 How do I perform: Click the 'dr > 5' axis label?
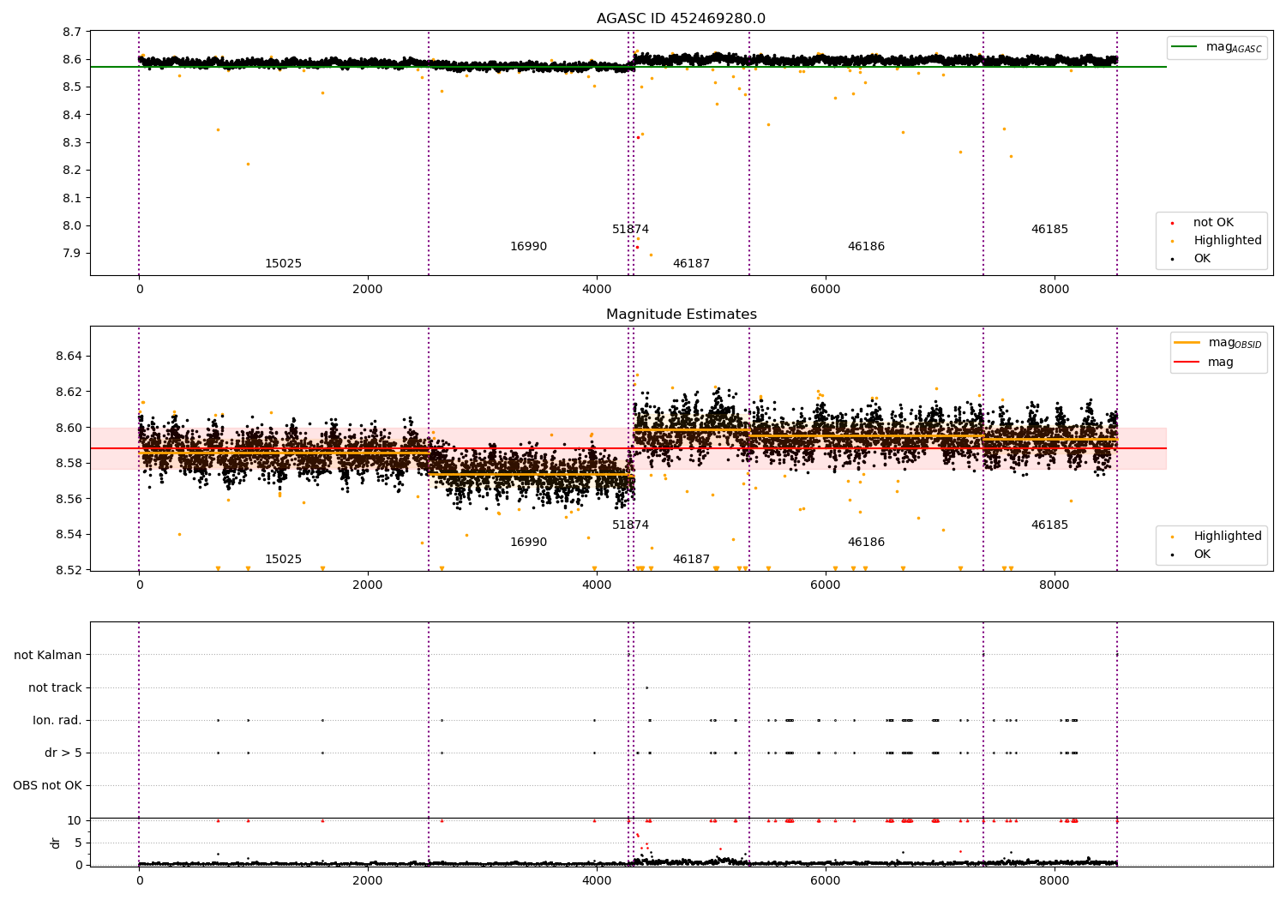63,753
